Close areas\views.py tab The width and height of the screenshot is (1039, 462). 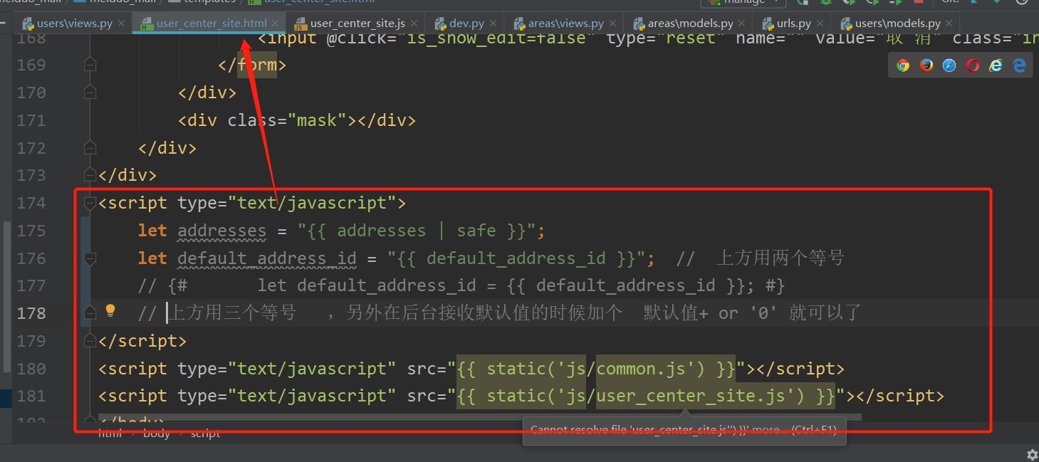[612, 23]
